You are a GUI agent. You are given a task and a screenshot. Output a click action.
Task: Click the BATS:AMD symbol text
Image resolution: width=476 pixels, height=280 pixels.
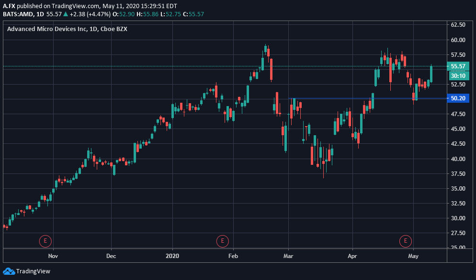18,14
